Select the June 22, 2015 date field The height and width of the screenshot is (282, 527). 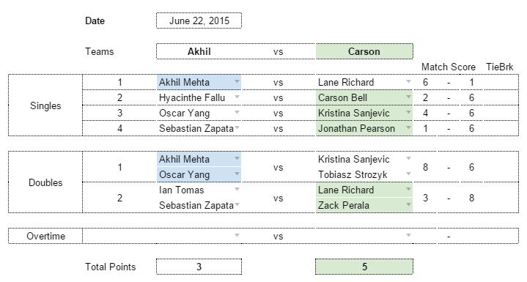click(199, 21)
